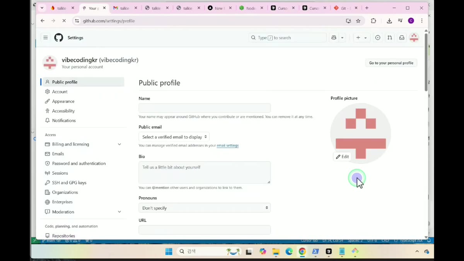Show hidden system tray icons chevron

[417, 252]
